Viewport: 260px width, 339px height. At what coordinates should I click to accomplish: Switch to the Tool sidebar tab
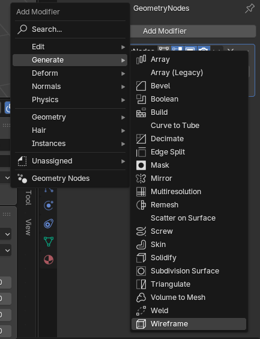28,198
